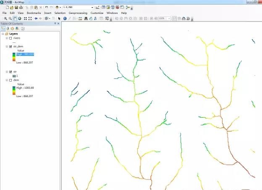Open Select Features tool dropdown
This screenshot has height=190, width=262.
(50, 18)
